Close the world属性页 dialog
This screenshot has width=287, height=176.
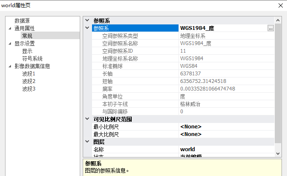point(281,5)
